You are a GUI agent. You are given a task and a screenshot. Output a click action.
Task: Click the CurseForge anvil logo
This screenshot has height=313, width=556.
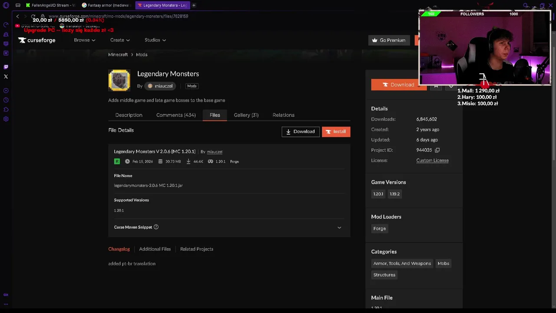tap(36, 40)
